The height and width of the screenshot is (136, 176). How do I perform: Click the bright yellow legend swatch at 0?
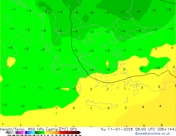[x=45, y=132]
